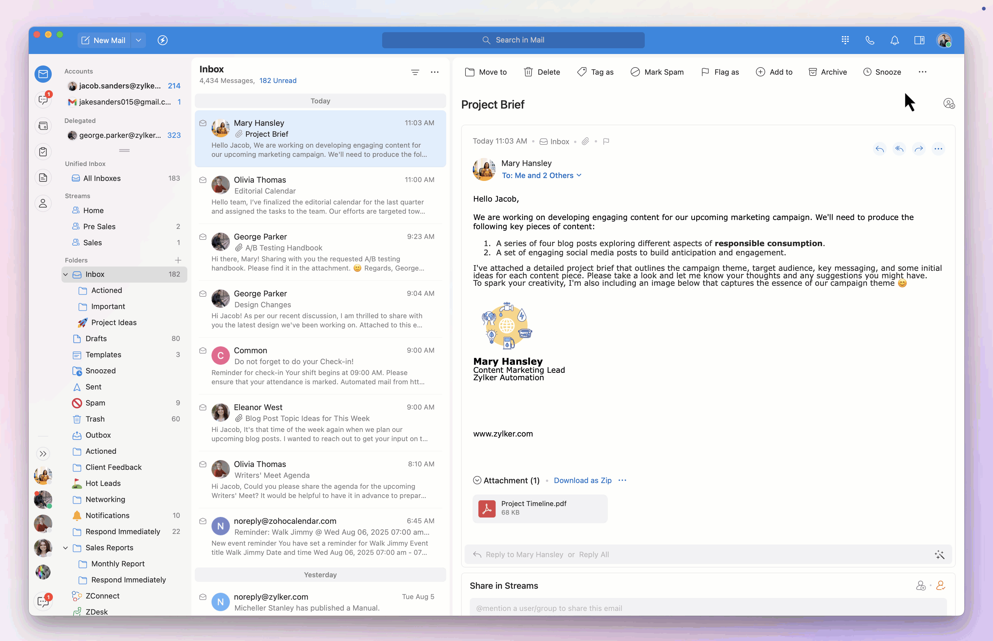Select the Pre Sales stream

tap(99, 226)
